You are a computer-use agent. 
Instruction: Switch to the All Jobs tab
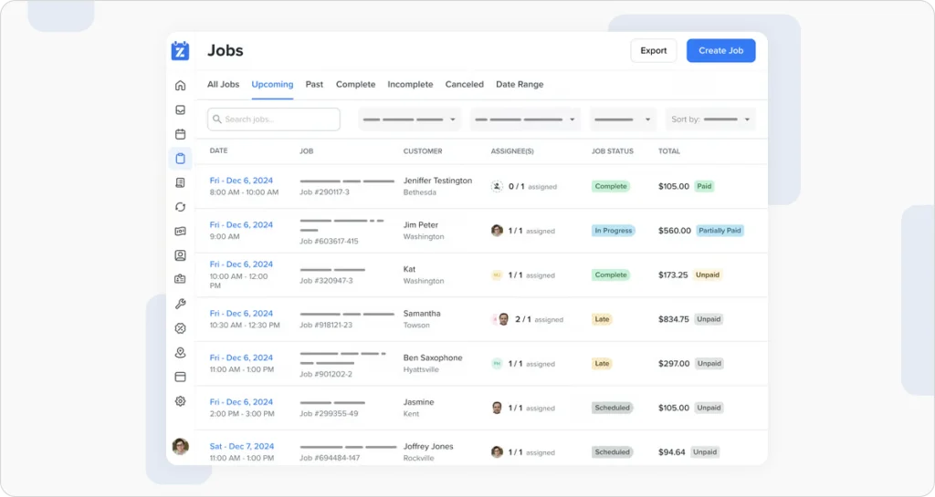(x=223, y=85)
